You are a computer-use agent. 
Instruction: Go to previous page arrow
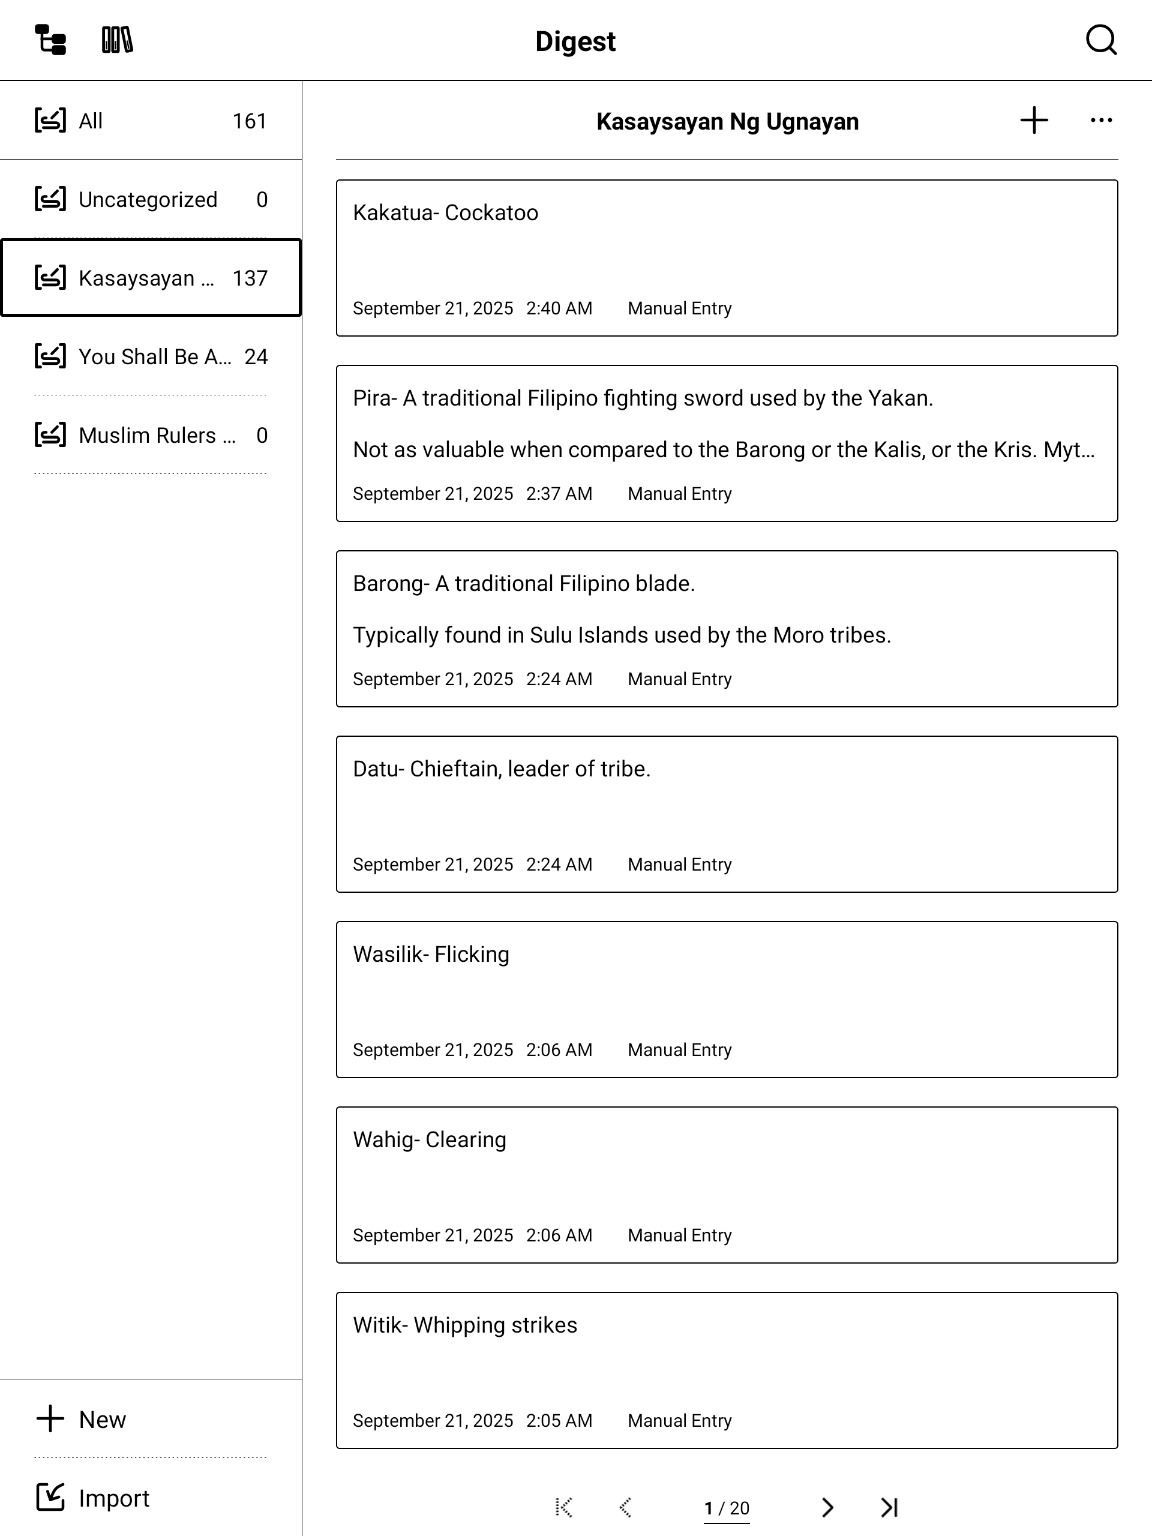click(625, 1507)
